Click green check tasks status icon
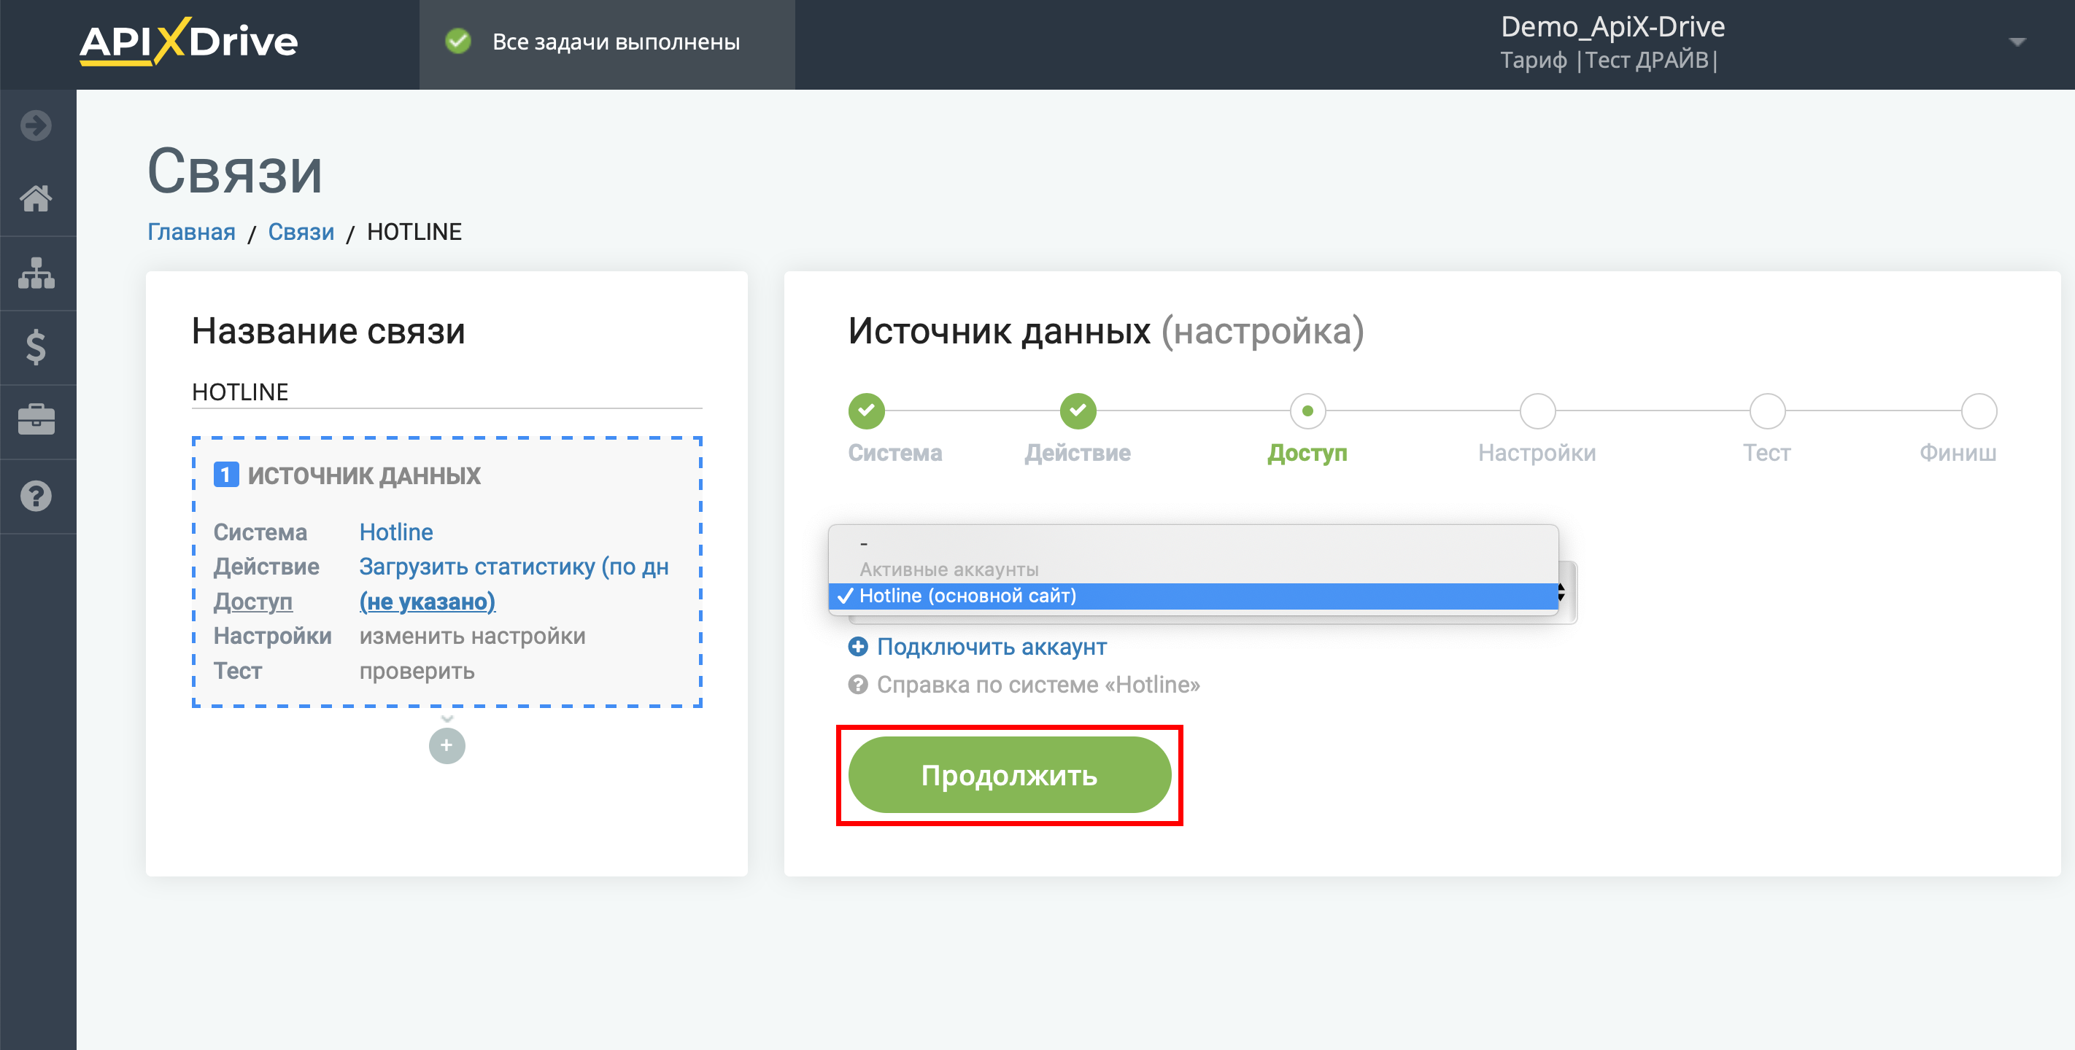The height and width of the screenshot is (1050, 2075). point(458,41)
